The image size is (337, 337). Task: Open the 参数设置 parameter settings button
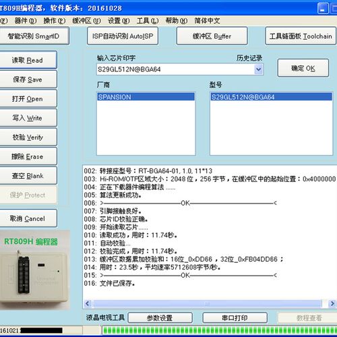tap(160, 318)
